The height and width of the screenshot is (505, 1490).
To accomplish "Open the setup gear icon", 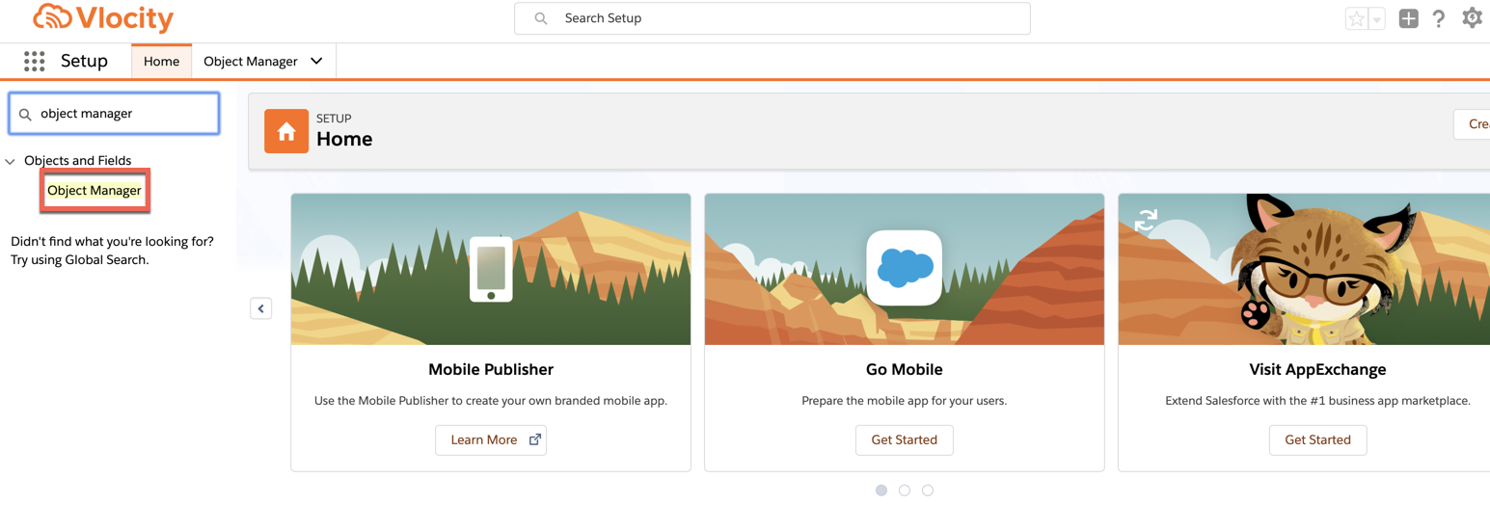I will tap(1472, 18).
